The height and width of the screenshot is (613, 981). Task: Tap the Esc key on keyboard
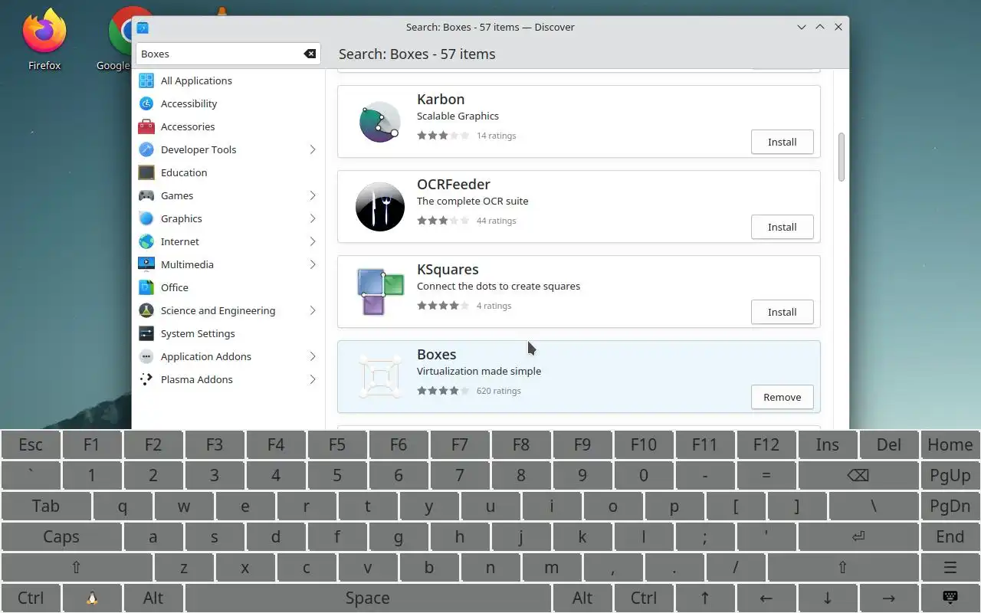[31, 444]
